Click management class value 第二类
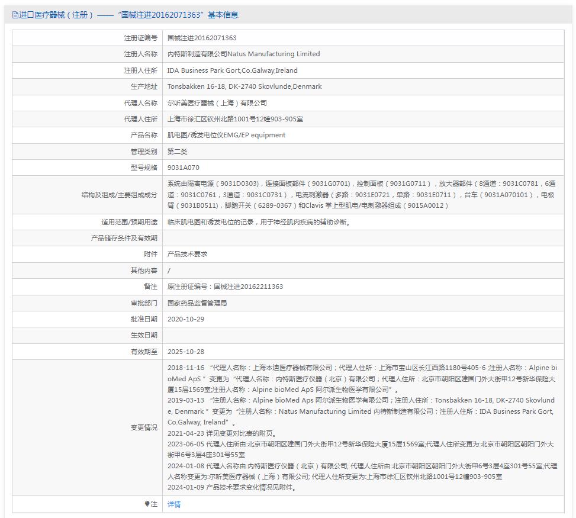 (177, 152)
